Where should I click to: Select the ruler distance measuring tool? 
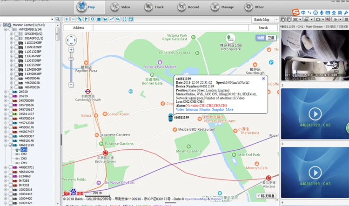pos(80,20)
